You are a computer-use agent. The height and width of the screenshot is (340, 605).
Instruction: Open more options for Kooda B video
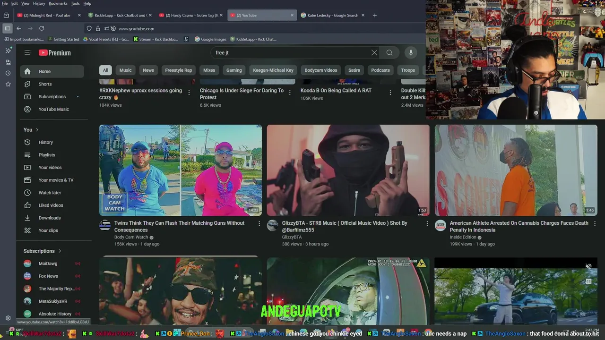tap(390, 93)
